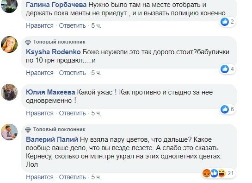Click the thumbs-up icon on Ksysha Rodenko's comment
This screenshot has height=183, width=252.
pyautogui.click(x=225, y=69)
